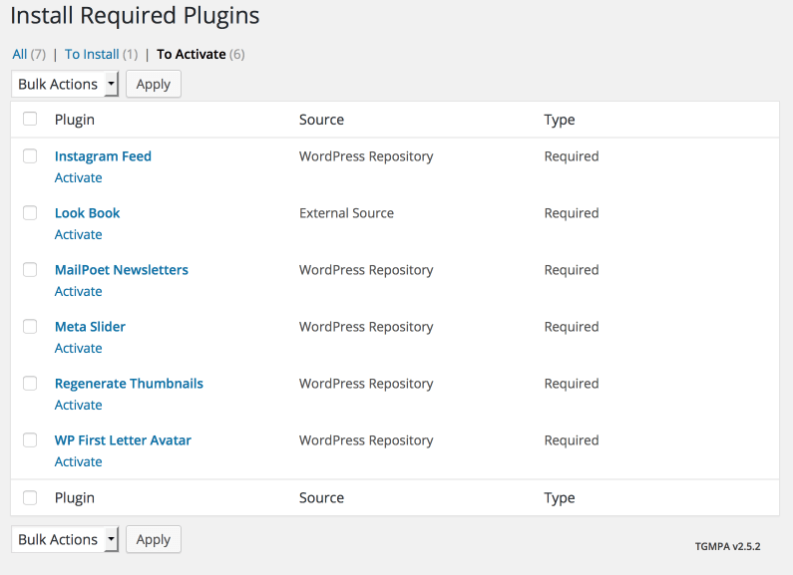Click WordPress Repository source for Instagram Feed

[366, 156]
